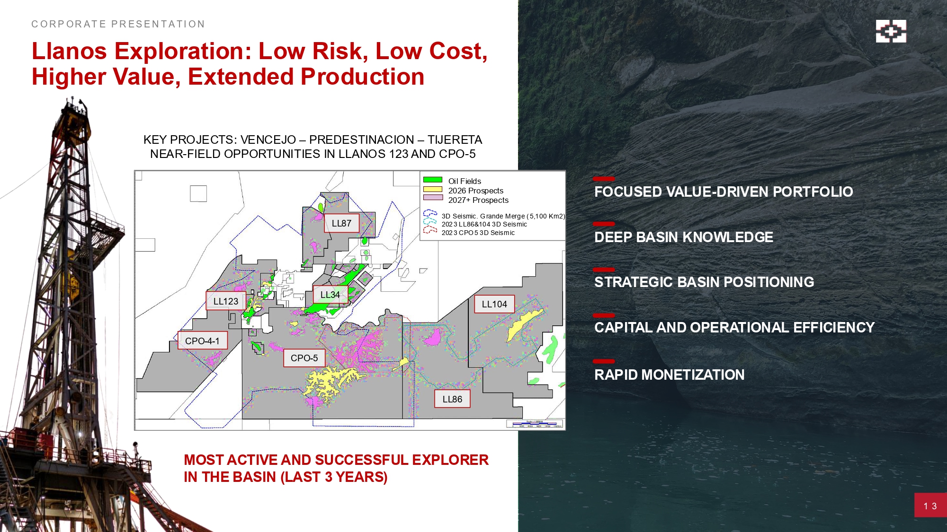Click the map scale bar
This screenshot has height=532, width=947.
[535, 424]
